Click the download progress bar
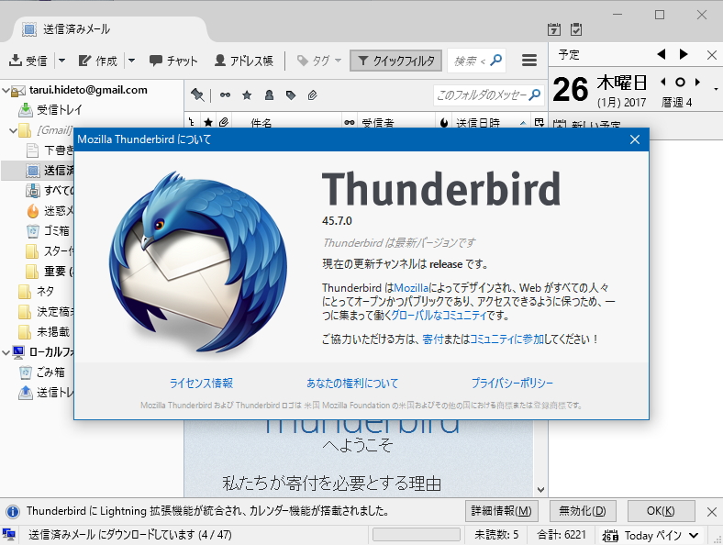Screen dimensions: 723x545 [417, 535]
